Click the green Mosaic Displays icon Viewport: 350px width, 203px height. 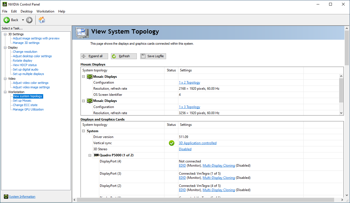pyautogui.click(x=89, y=76)
